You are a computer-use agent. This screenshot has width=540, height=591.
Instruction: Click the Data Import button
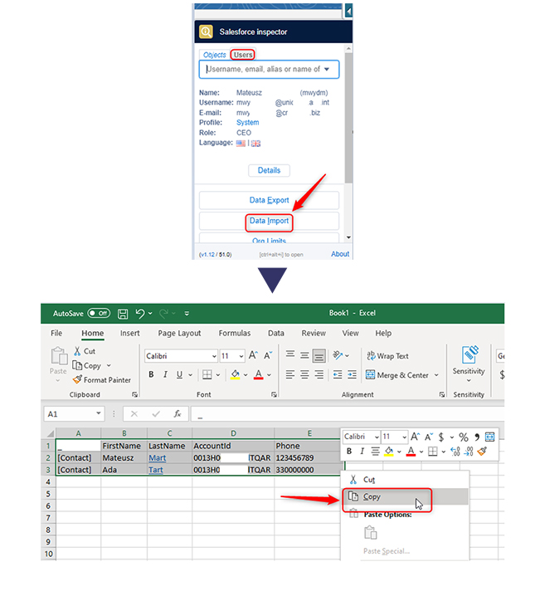coord(269,221)
